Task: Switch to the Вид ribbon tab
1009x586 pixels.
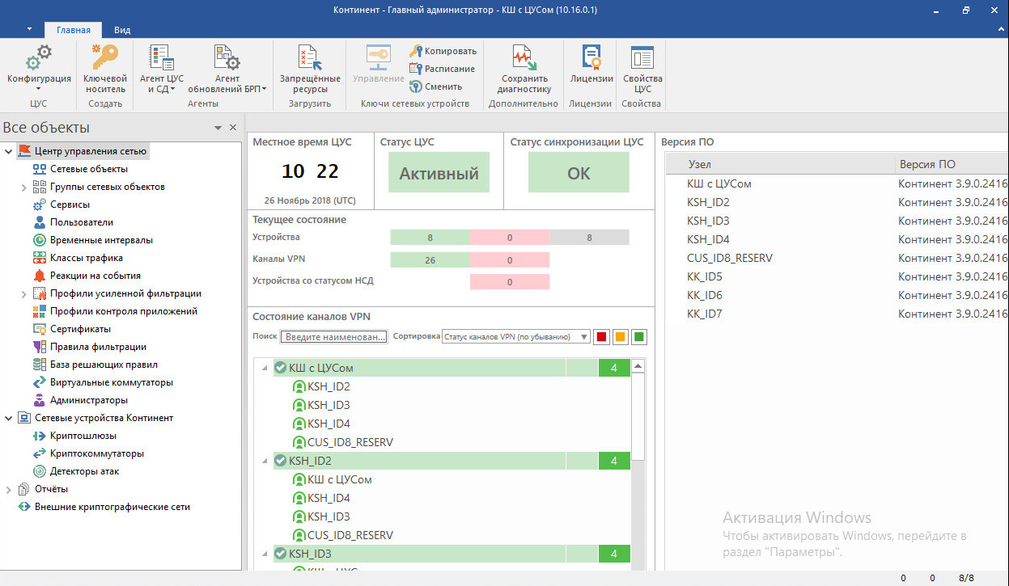Action: (x=122, y=30)
